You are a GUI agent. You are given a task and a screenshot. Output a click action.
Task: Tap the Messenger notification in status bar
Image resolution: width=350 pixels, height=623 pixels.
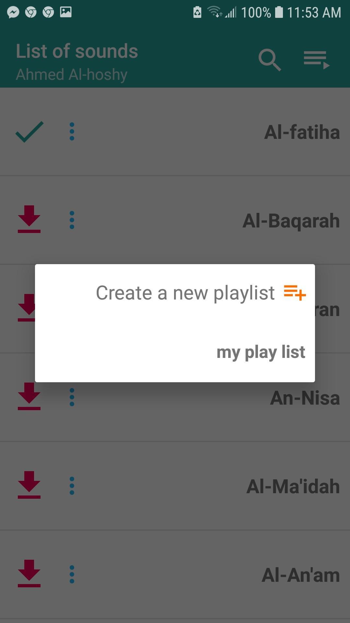(x=13, y=12)
